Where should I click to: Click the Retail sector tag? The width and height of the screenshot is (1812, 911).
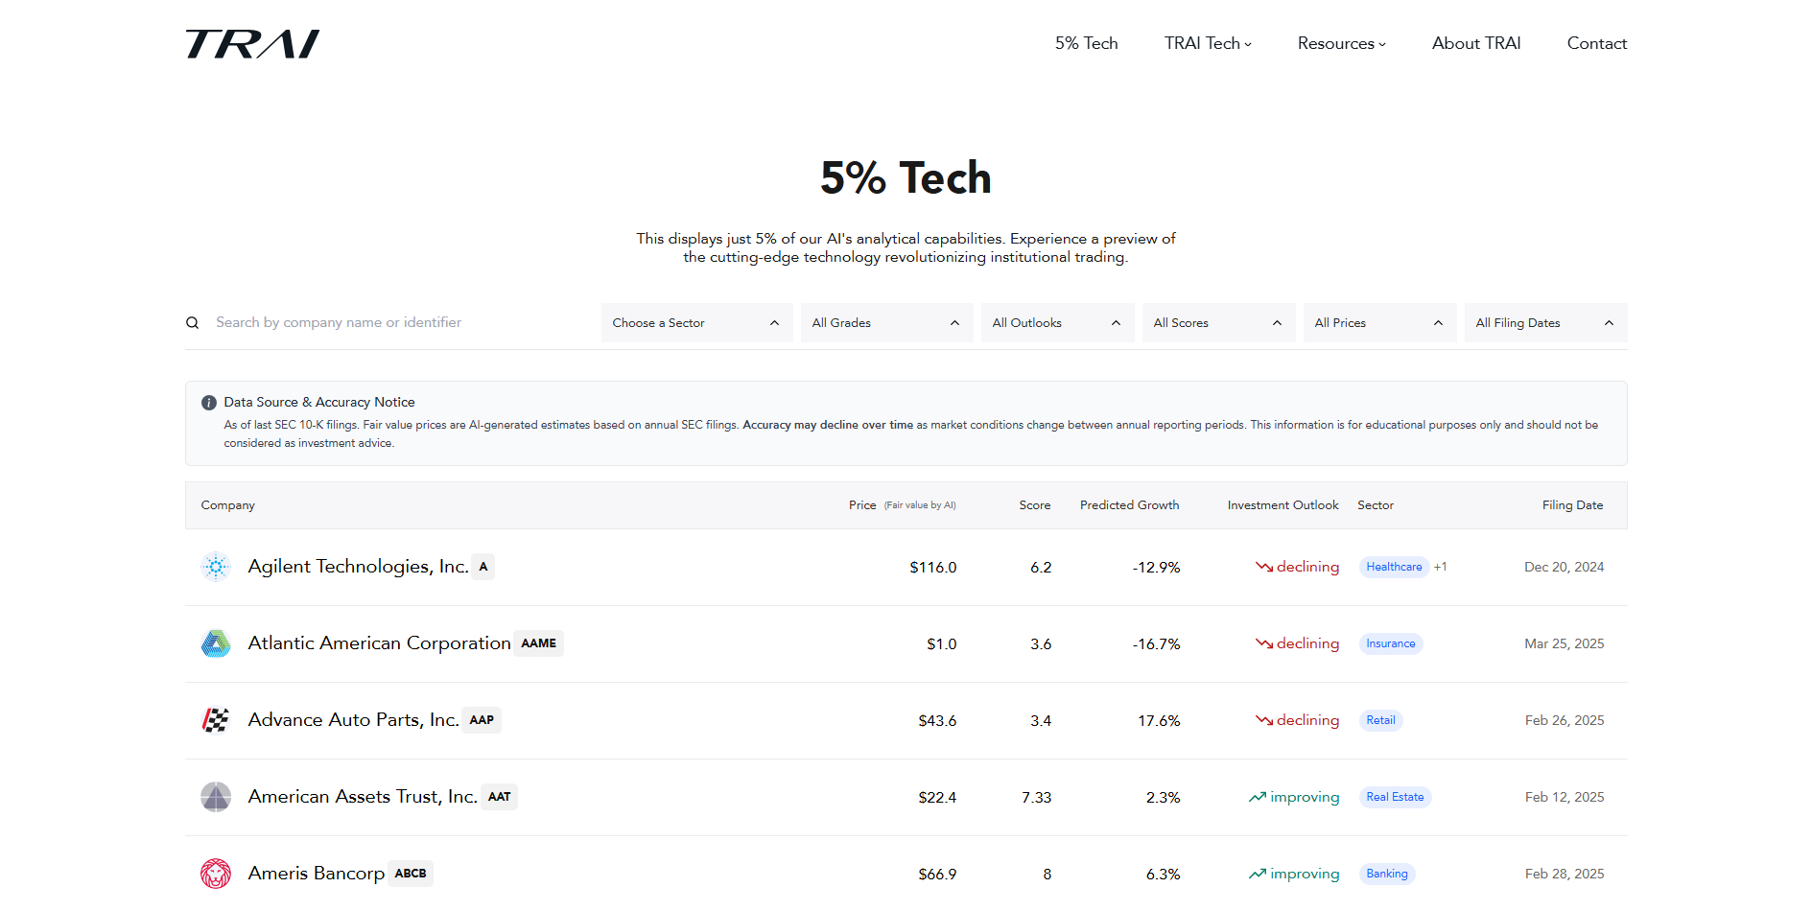pos(1380,720)
